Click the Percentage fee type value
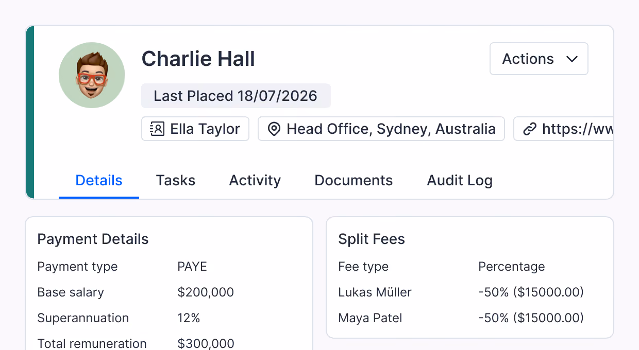The width and height of the screenshot is (639, 350). pos(512,267)
